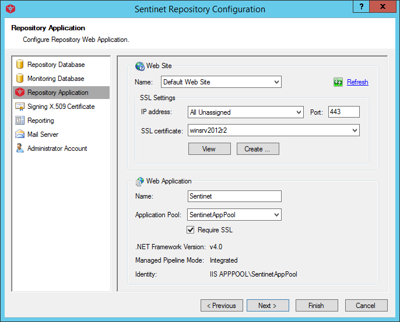Viewport: 400px width, 322px height.
Task: Click the Reporting page icon
Action: point(20,120)
